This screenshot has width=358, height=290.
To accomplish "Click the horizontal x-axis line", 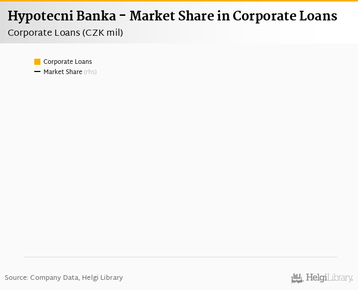I will pyautogui.click(x=180, y=257).
